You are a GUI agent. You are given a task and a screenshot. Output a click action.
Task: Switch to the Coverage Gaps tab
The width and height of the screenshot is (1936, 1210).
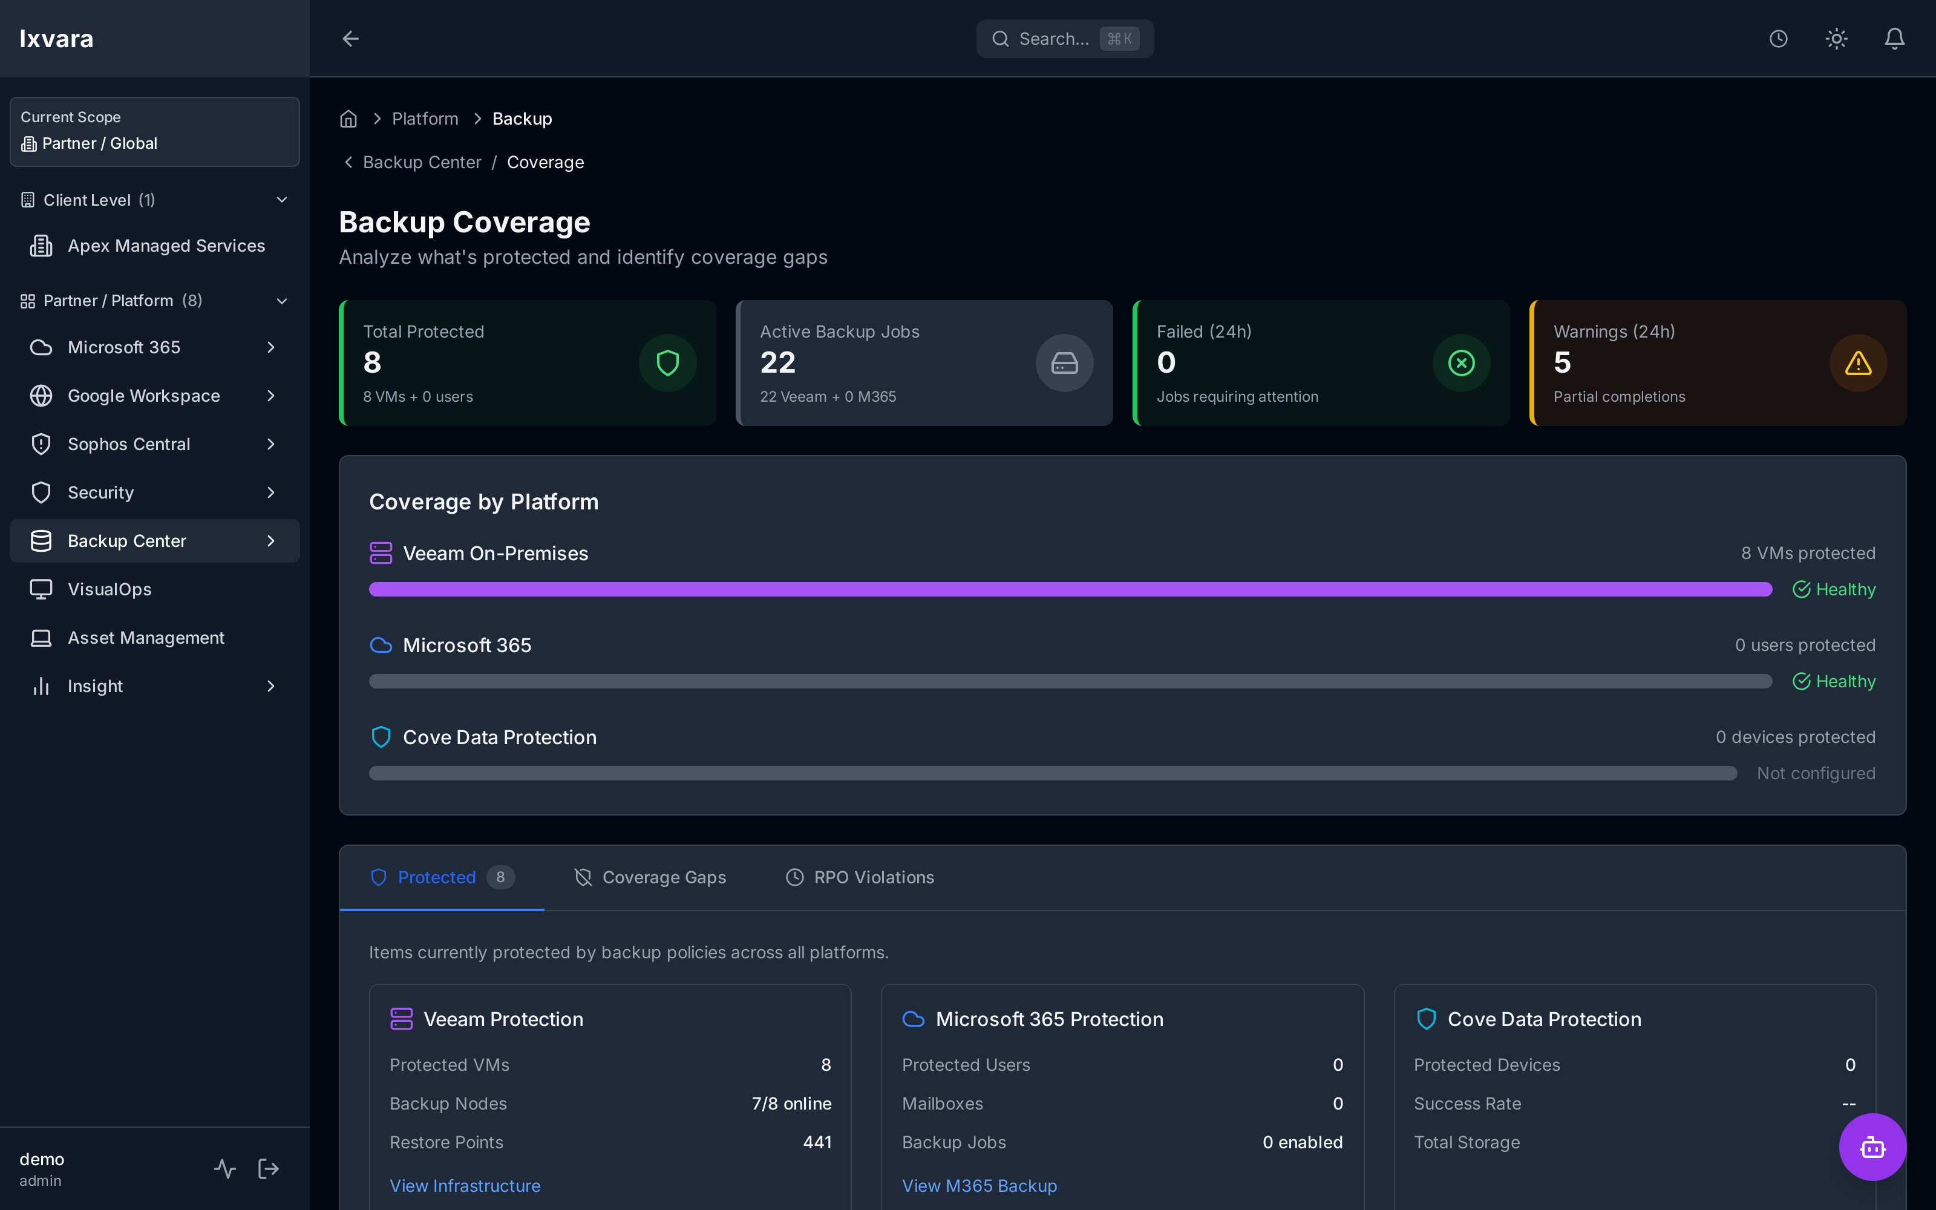650,878
